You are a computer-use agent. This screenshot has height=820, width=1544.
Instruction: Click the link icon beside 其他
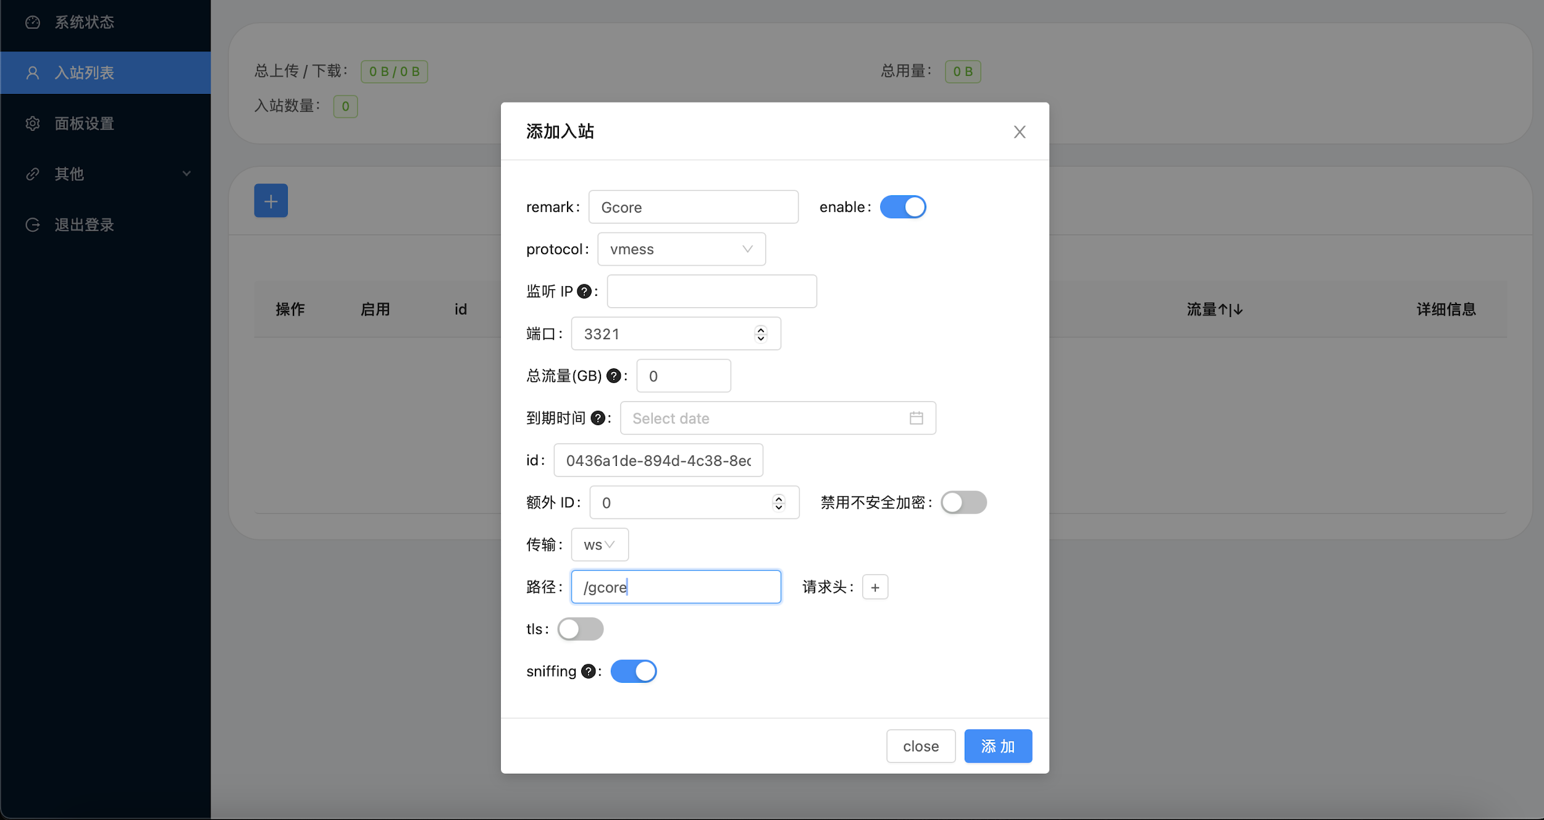pos(33,174)
